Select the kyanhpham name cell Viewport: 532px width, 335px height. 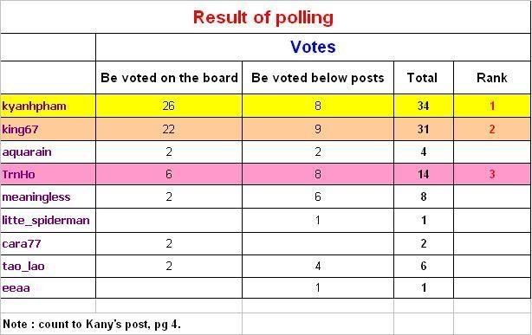(x=49, y=106)
